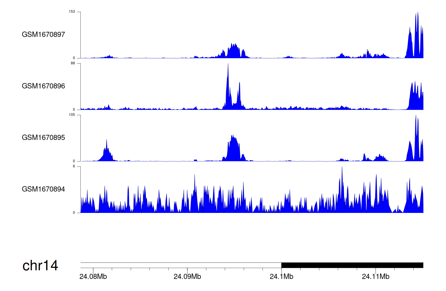Click the chr14 chromosome label
Screen dimensions: 446x291
point(40,265)
